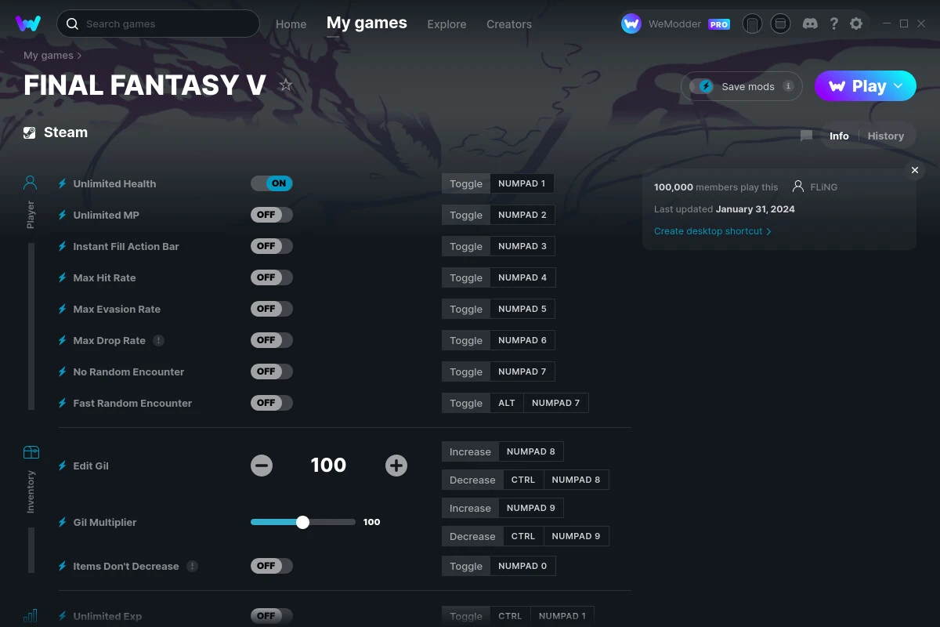Open the help question mark icon
This screenshot has height=627, width=940.
[833, 24]
